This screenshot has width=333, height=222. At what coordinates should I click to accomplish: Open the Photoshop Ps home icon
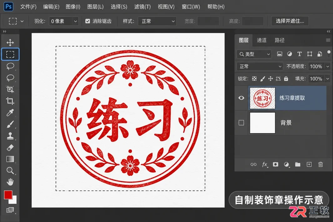coord(8,7)
